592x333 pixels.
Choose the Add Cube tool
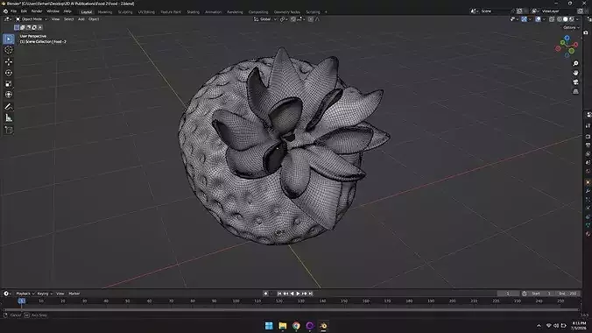9,130
